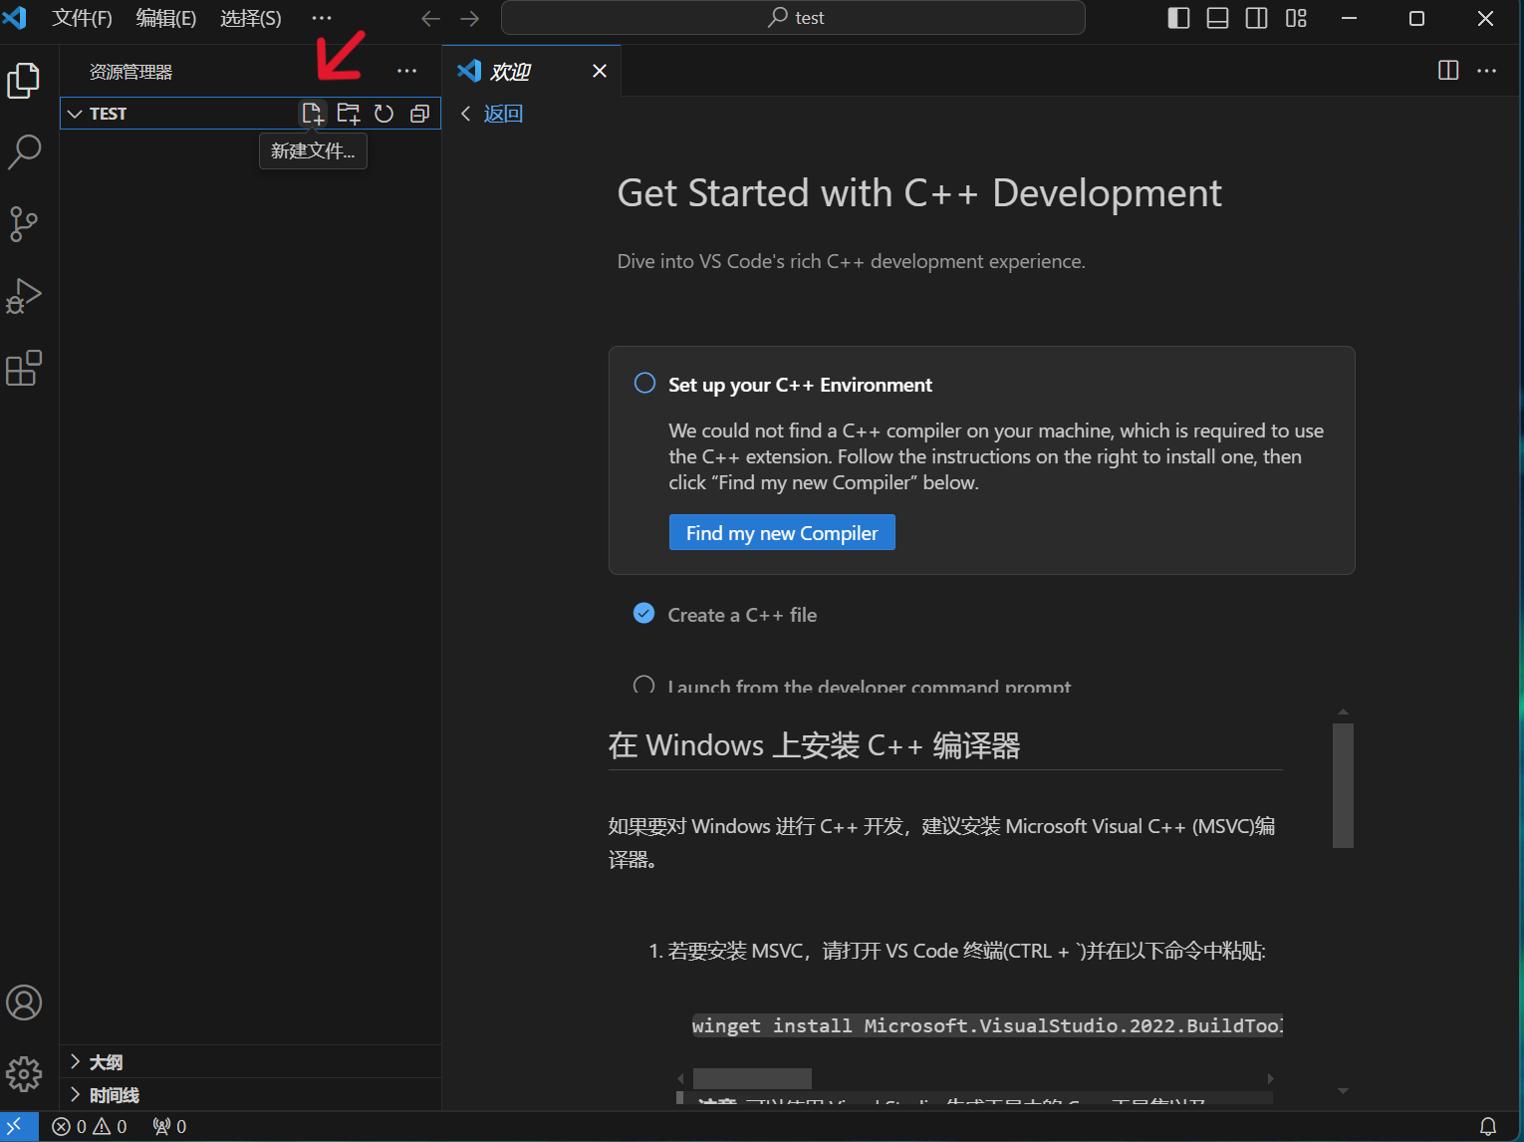Click the VS Code logo in title bar

[x=15, y=18]
